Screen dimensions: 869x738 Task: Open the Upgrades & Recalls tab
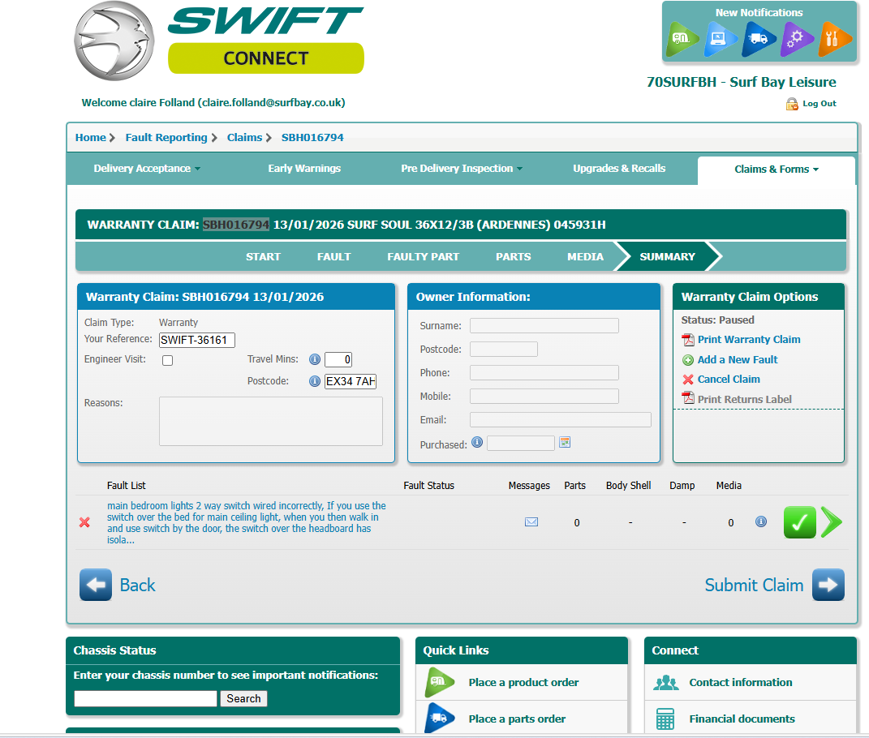click(x=619, y=169)
